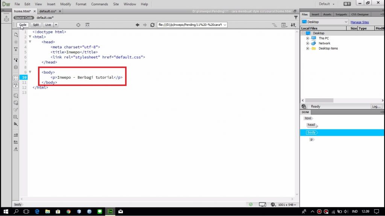
Task: Open Chrome from the Windows taskbar
Action: tap(68, 211)
